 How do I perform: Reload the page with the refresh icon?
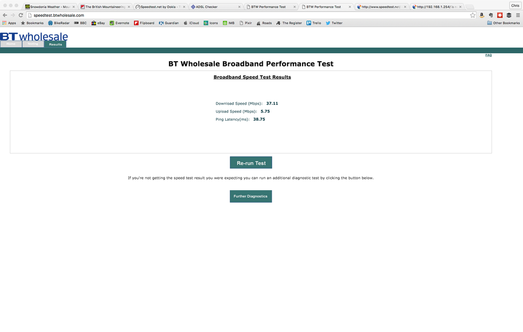tap(21, 15)
